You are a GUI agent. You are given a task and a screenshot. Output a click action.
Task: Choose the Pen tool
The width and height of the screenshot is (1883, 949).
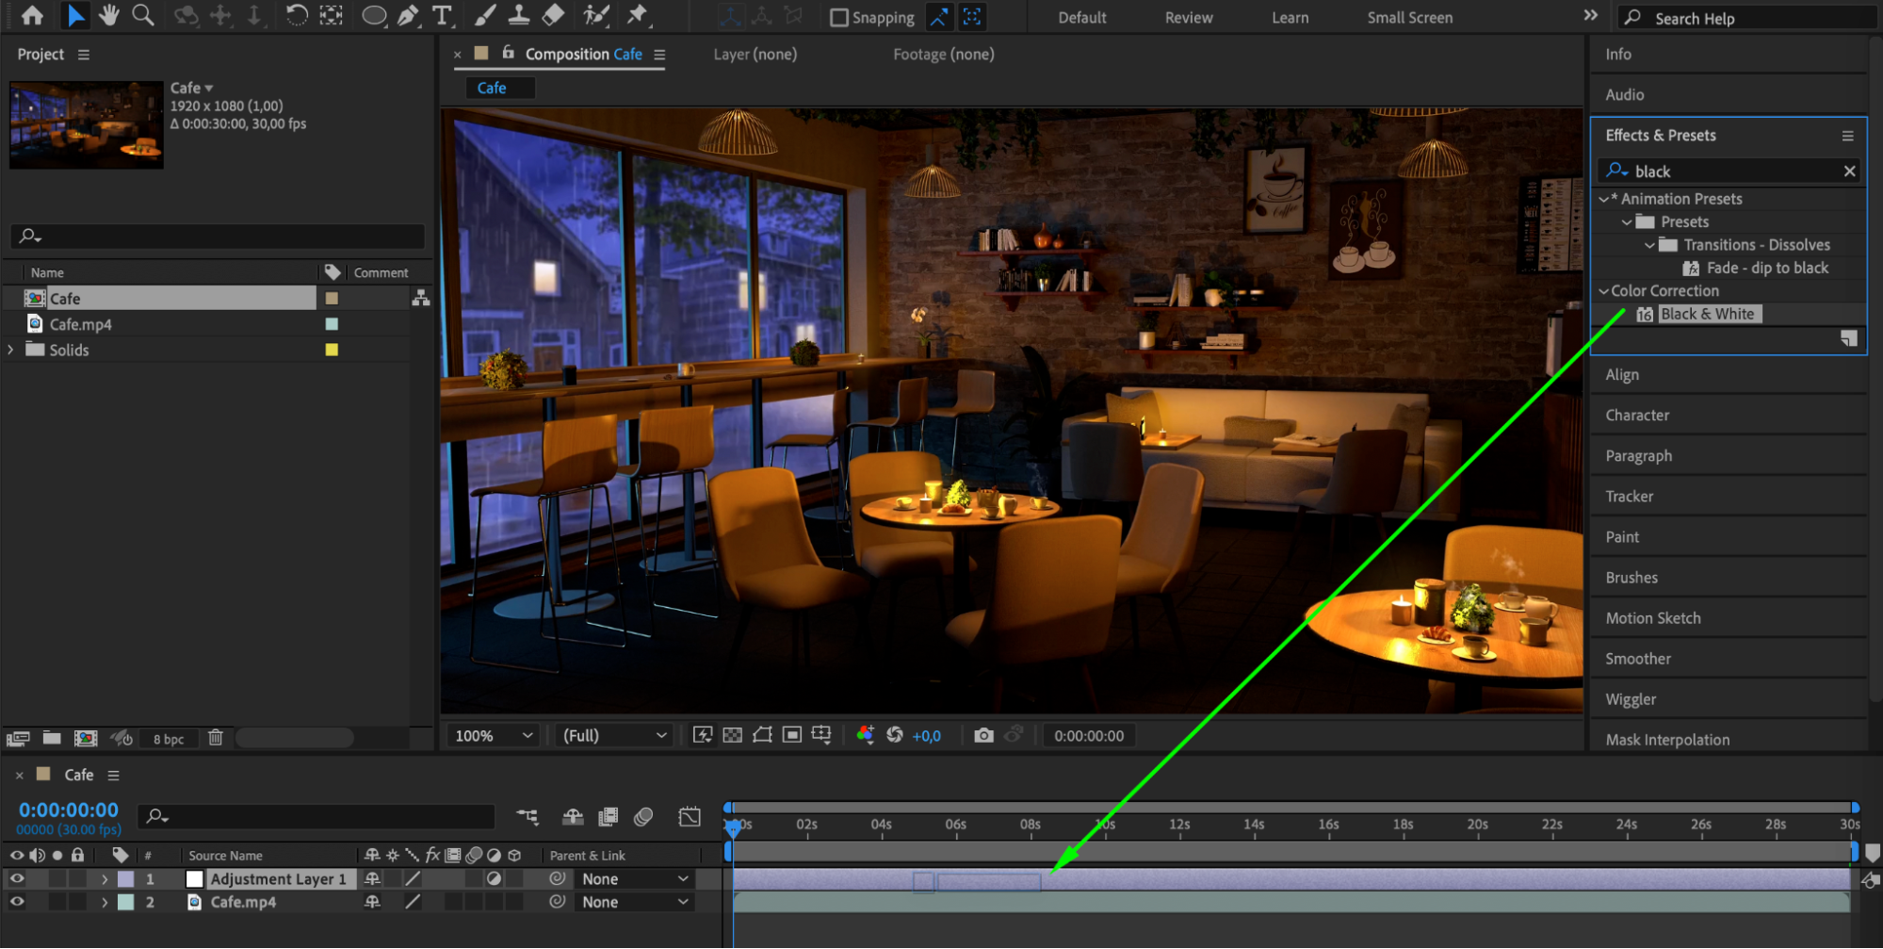pyautogui.click(x=408, y=15)
